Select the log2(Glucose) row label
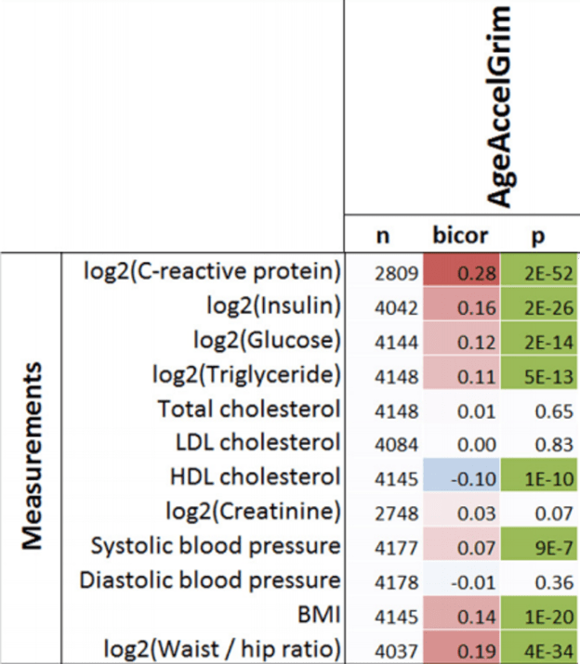The width and height of the screenshot is (580, 664). pyautogui.click(x=268, y=338)
